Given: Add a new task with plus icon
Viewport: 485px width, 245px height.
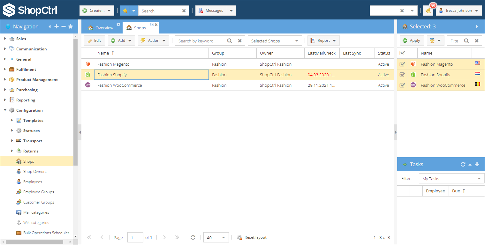Looking at the screenshot, I should 477,164.
